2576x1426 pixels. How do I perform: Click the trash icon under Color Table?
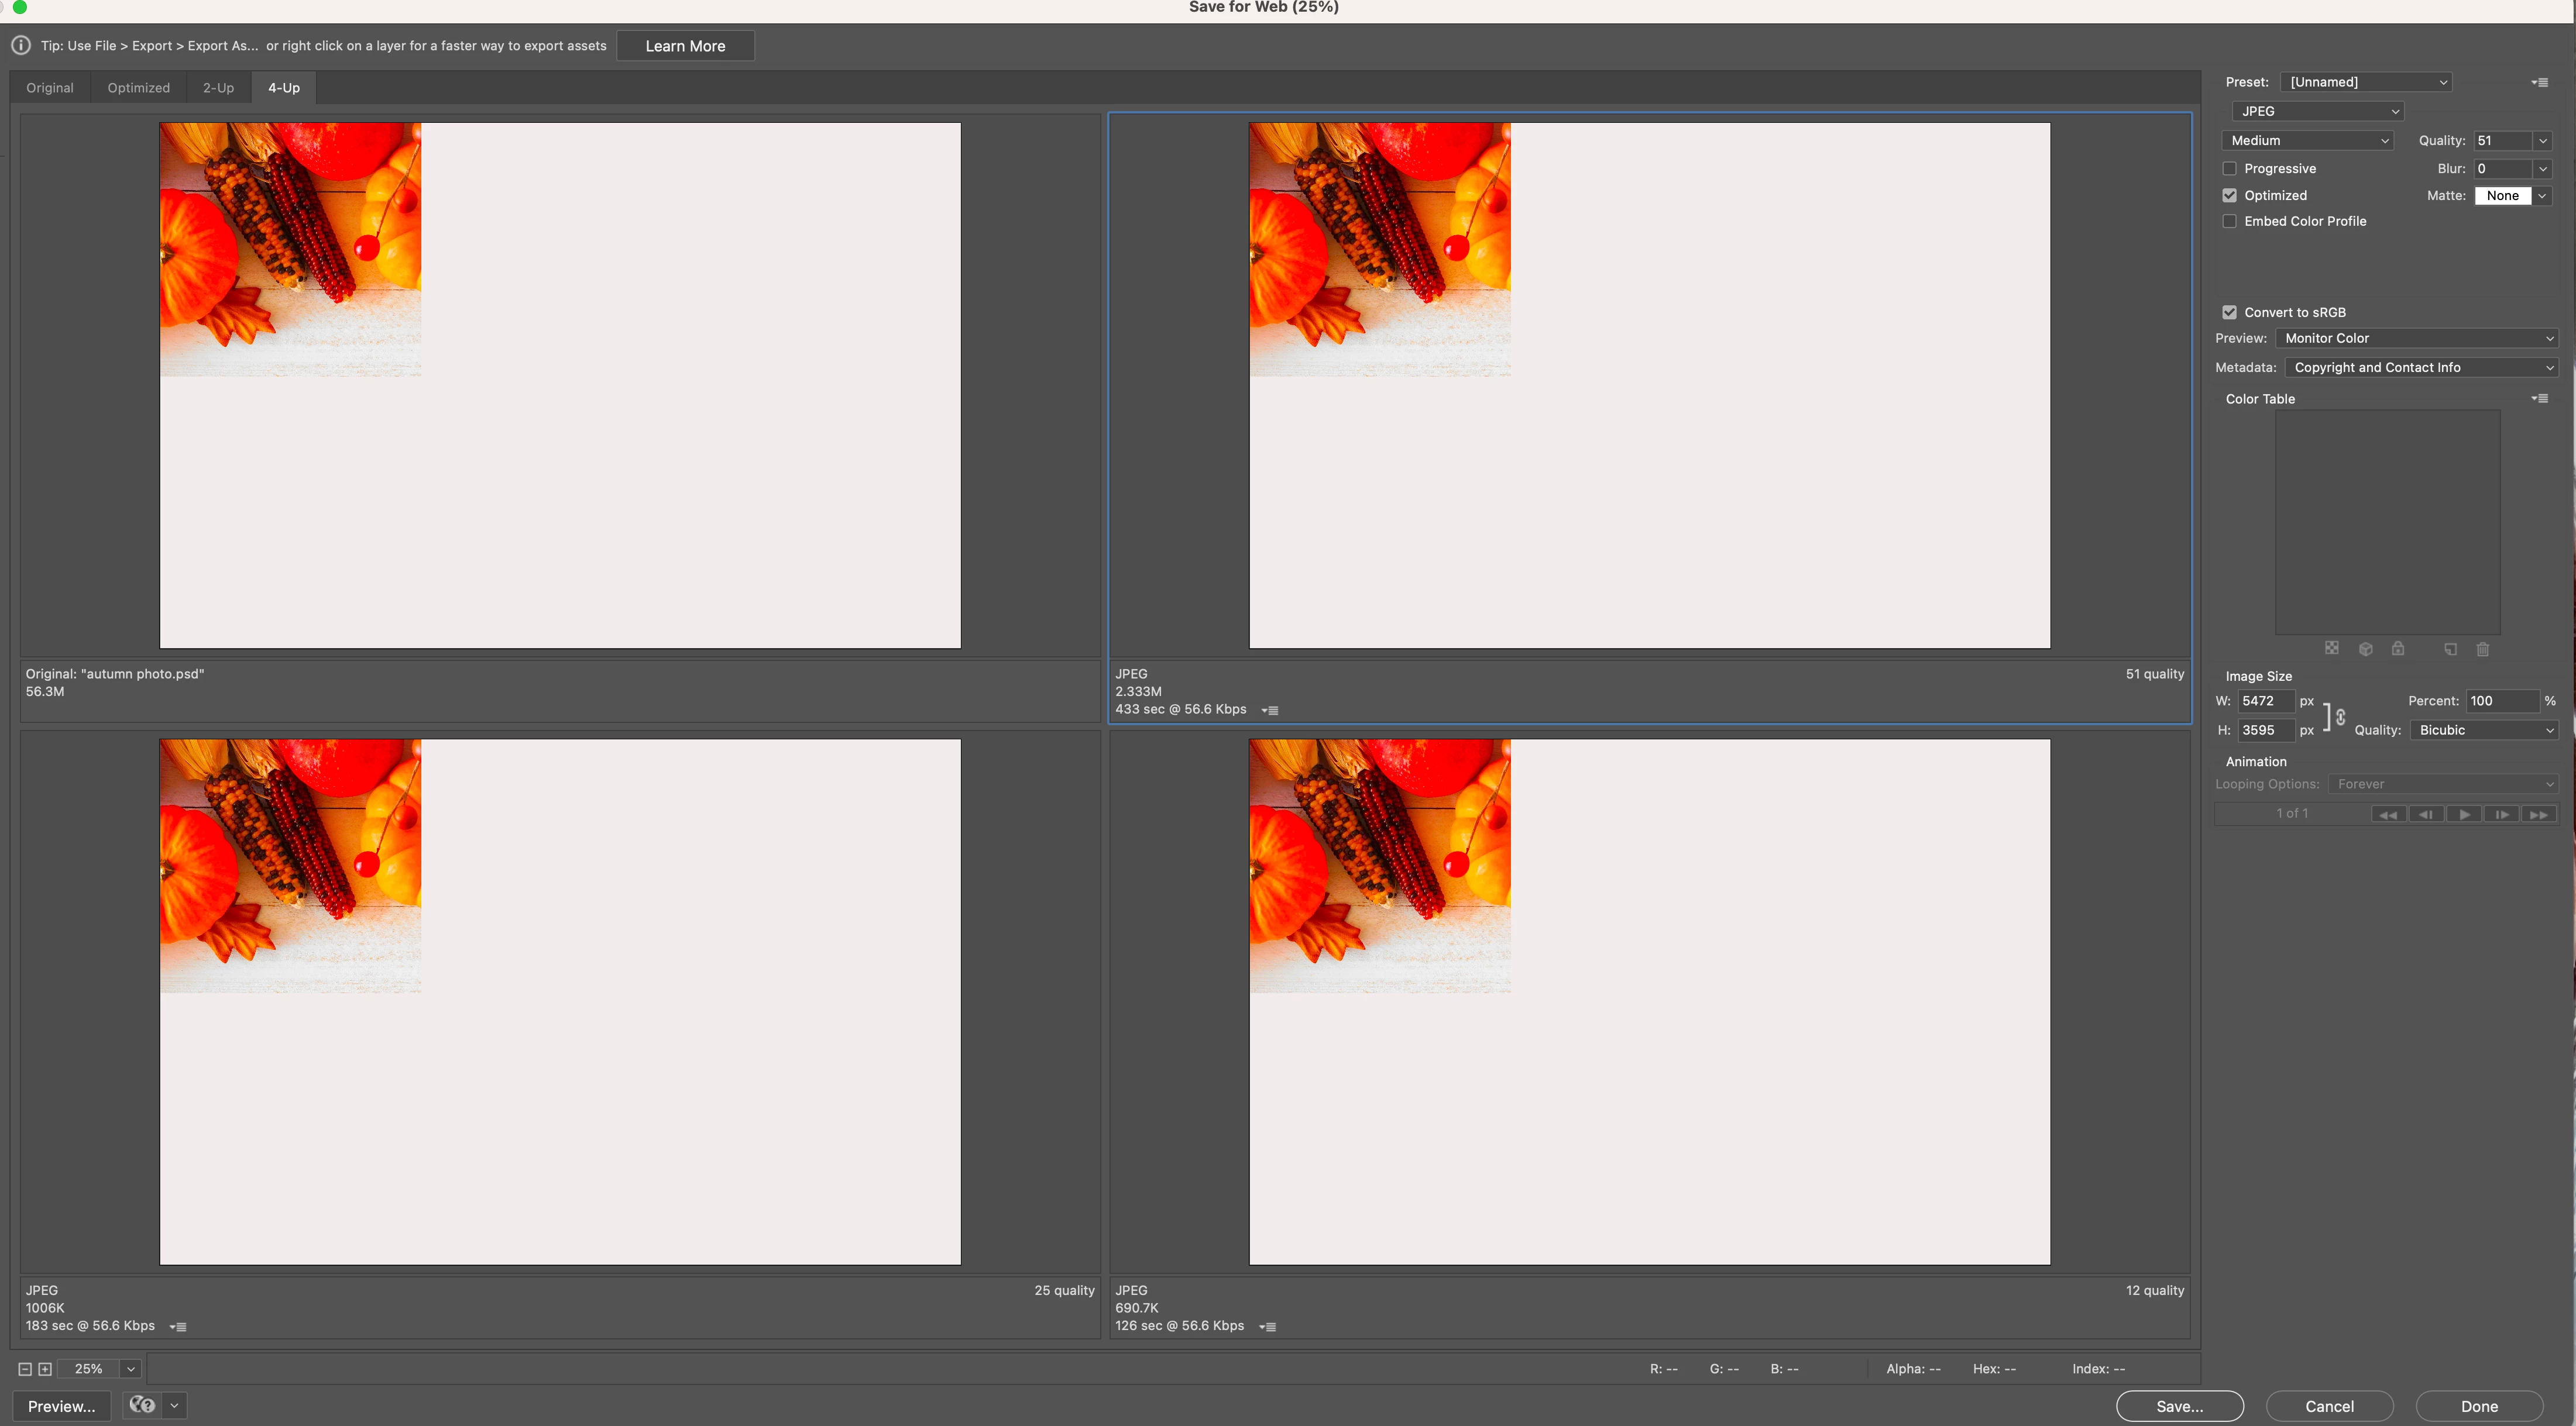tap(2482, 650)
